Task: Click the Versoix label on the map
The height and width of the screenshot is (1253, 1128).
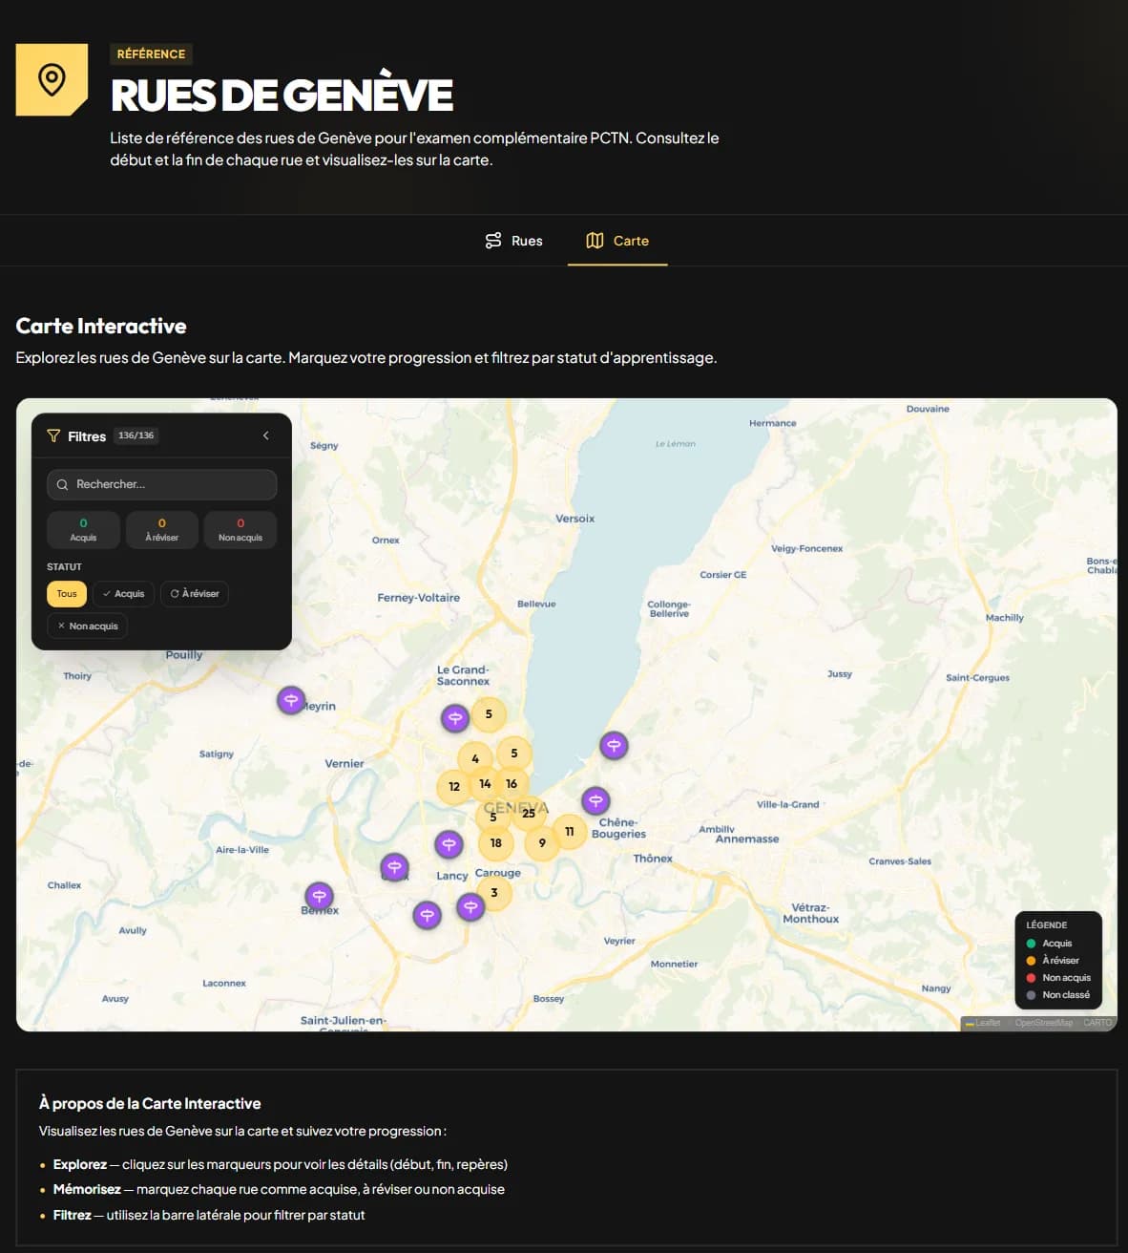Action: coord(575,519)
